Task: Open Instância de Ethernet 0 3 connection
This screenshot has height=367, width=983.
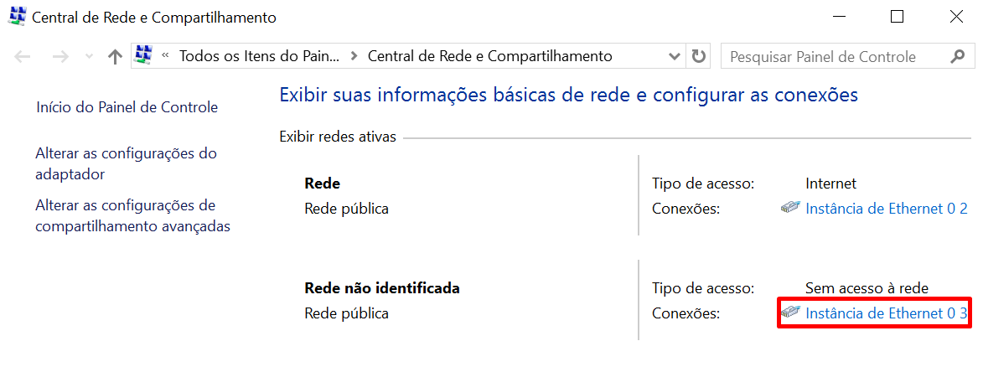Action: [886, 313]
